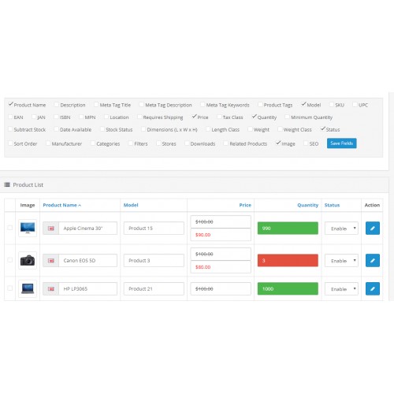394x394 pixels.
Task: Click the edit pencil for HP LP3065
Action: 373,288
